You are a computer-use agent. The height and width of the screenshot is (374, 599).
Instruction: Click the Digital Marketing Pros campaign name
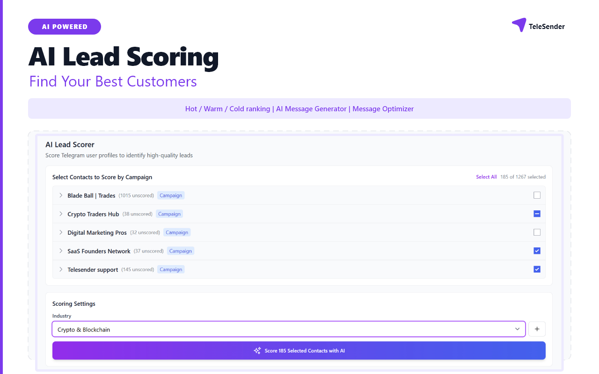pyautogui.click(x=97, y=232)
